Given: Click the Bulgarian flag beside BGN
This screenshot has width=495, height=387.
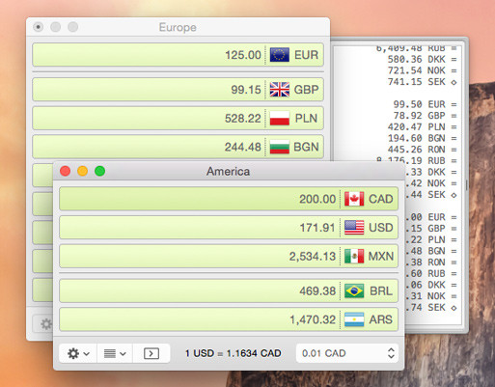Looking at the screenshot, I should [x=279, y=147].
